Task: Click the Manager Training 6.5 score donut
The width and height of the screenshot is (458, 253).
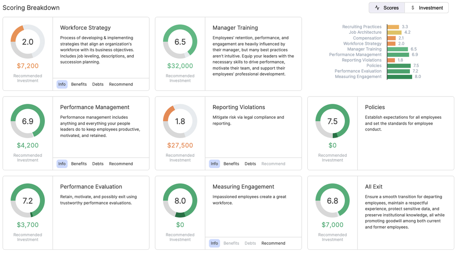Action: tap(180, 42)
